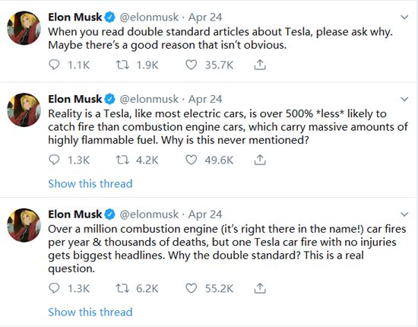Image resolution: width=418 pixels, height=327 pixels.
Task: Retweet the tweet with 1.9K retweets
Action: pos(122,65)
